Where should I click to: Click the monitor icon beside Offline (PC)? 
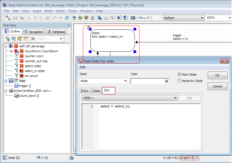click(133, 18)
